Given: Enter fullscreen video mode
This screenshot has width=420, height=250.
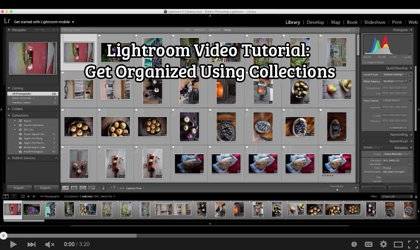Looking at the screenshot, I should [x=413, y=245].
